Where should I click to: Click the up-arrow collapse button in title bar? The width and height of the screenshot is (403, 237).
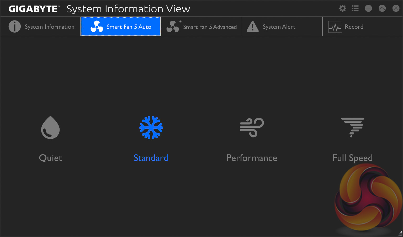(382, 8)
